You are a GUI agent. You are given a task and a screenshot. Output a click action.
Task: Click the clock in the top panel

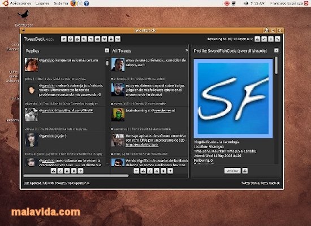point(257,3)
